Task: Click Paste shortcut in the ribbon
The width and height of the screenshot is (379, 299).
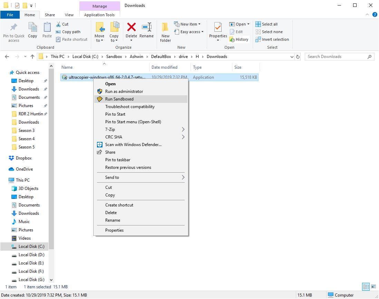Action: pos(71,39)
